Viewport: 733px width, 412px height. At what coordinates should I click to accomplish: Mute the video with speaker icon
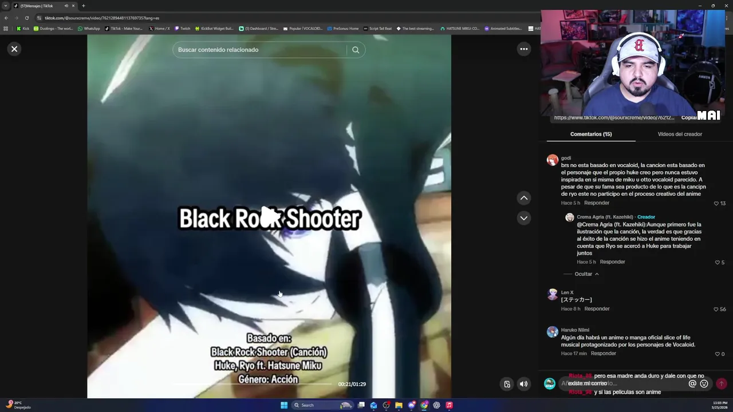(523, 384)
